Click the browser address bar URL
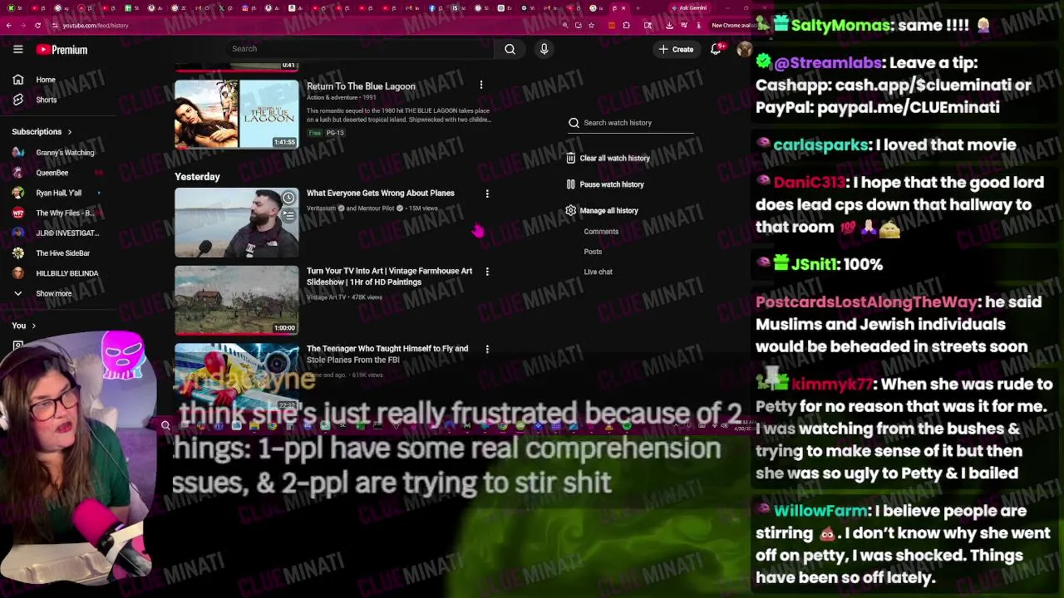1064x598 pixels. click(x=96, y=25)
